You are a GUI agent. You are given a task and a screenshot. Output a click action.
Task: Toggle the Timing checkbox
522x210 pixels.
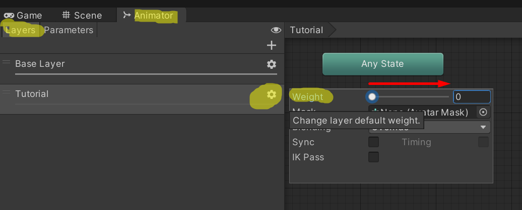483,142
